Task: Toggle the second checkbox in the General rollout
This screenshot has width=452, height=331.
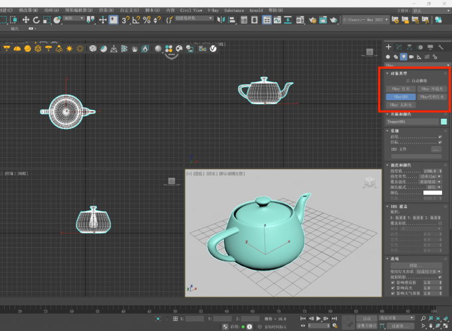Action: click(x=440, y=143)
